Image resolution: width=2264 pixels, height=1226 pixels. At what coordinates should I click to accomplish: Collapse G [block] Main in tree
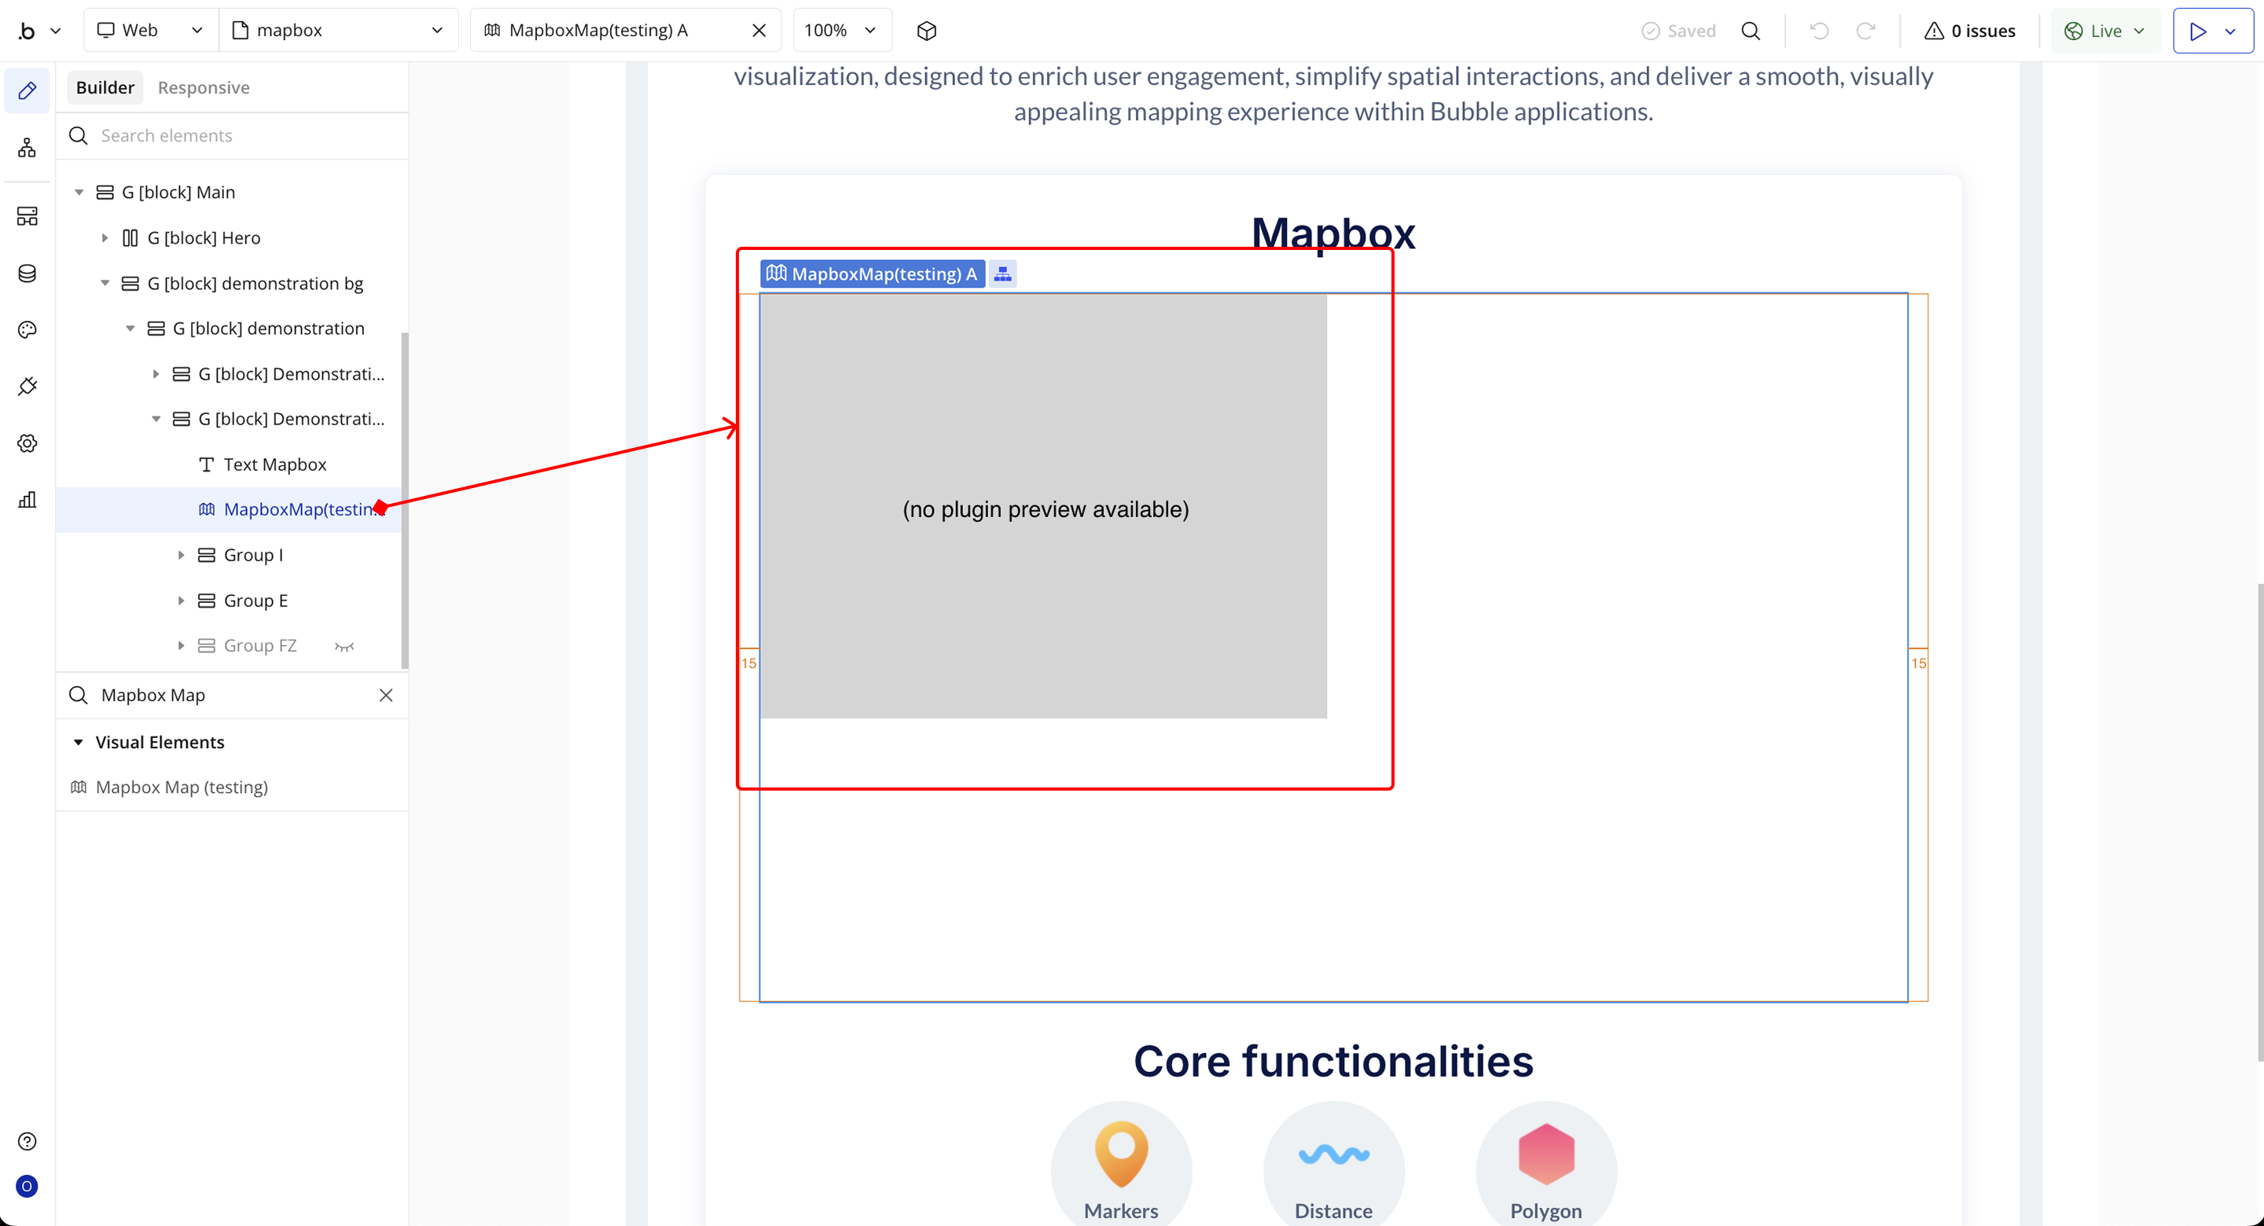pos(79,193)
